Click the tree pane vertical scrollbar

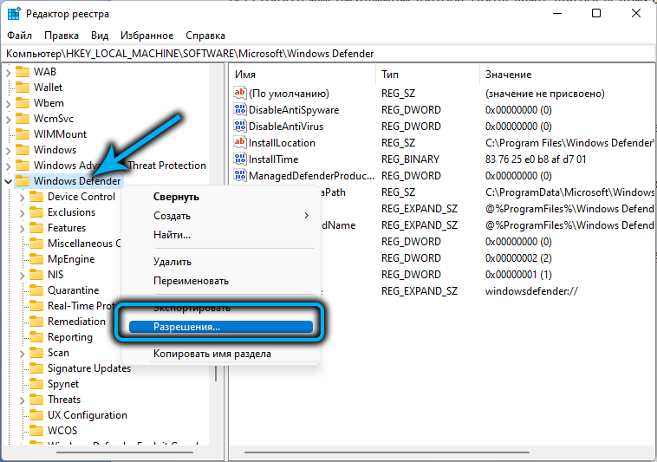[x=216, y=260]
